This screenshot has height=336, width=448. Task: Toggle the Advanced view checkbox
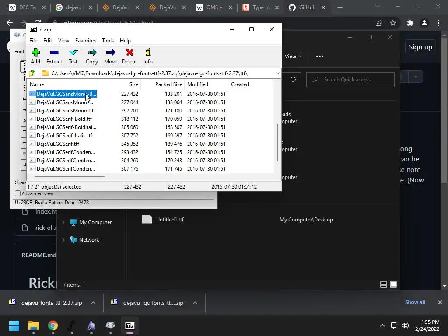click(17, 193)
